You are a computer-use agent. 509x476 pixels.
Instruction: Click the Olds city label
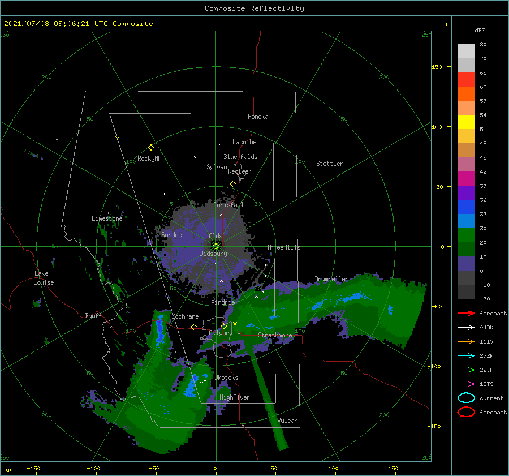coord(215,236)
